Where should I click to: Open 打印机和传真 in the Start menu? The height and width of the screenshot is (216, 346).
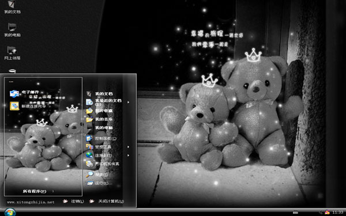click(103, 164)
